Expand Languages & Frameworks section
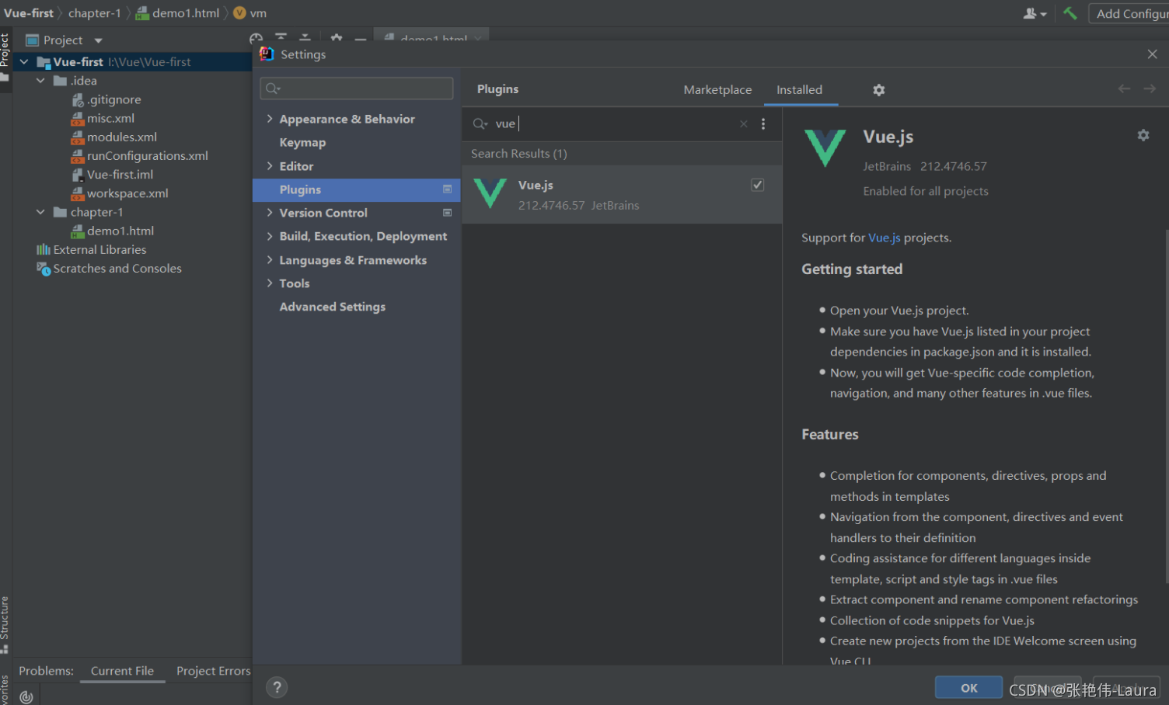 click(x=270, y=260)
